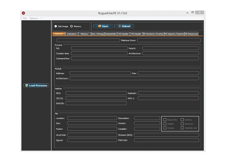Switch to the Memory tab
The height and width of the screenshot is (159, 226).
click(85, 34)
